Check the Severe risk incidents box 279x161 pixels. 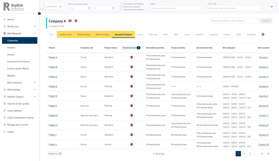121,7
